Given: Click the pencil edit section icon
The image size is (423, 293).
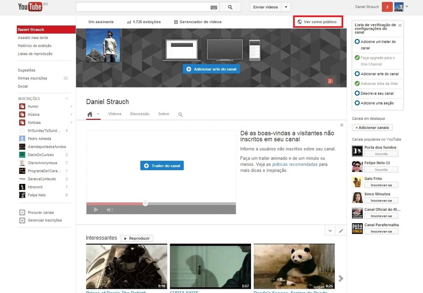Looking at the screenshot, I should tap(341, 231).
